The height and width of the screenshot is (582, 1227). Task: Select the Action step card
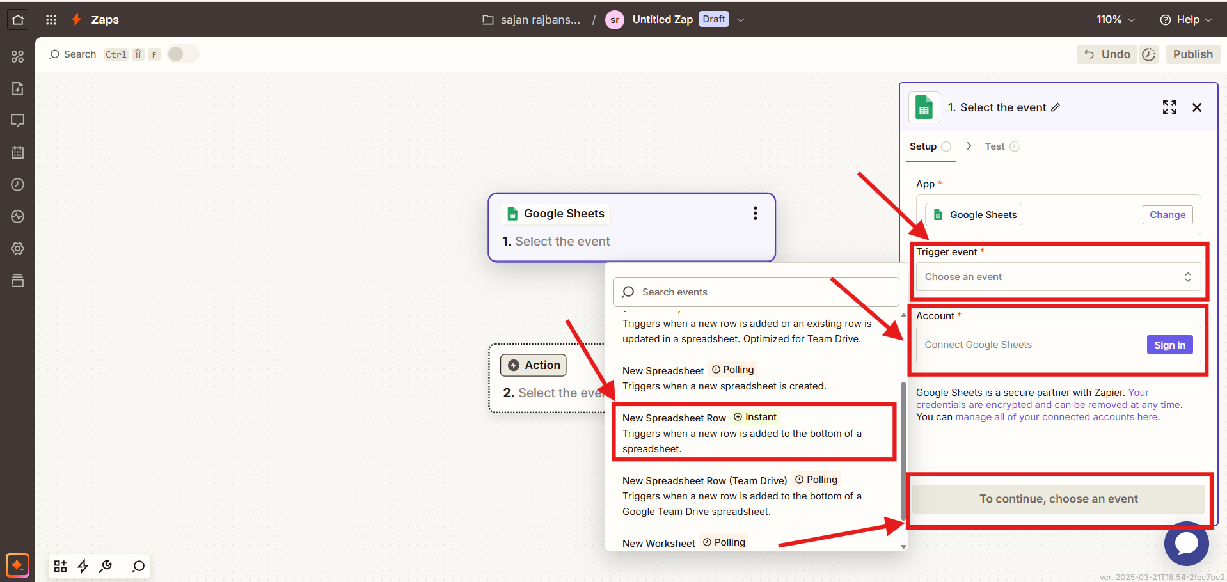[x=547, y=379]
